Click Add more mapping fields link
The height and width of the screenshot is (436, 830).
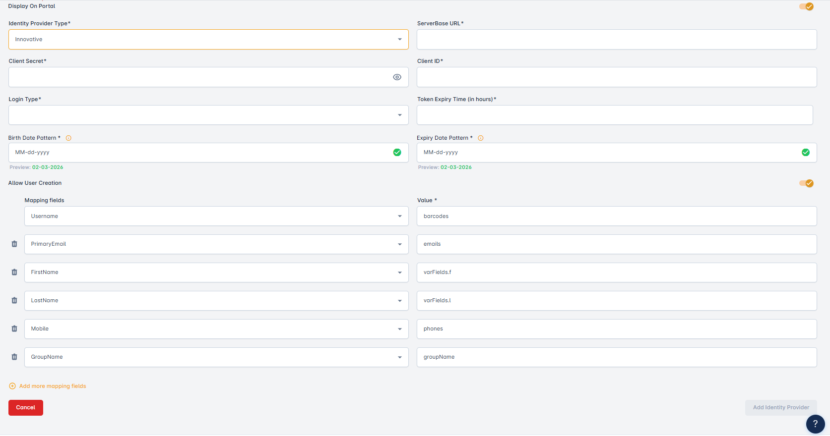52,386
